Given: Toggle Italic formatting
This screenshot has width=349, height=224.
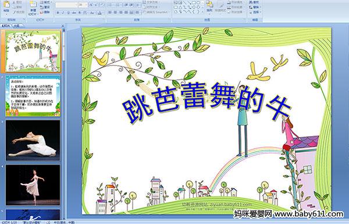Looking at the screenshot, I should 63,13.
